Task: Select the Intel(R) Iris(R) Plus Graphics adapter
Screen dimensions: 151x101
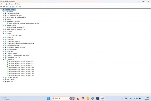Action: 17,27
